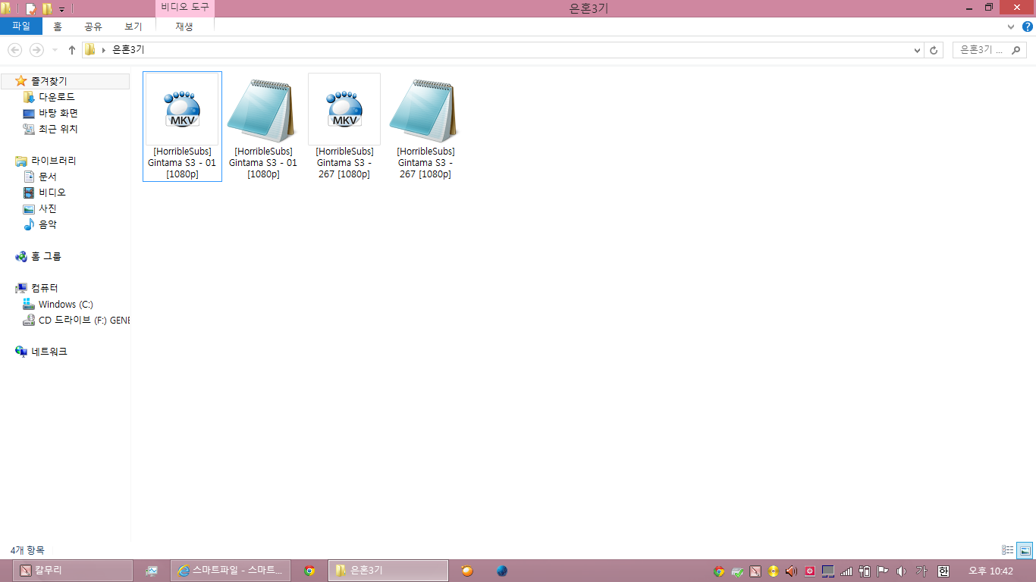Open the 음악 library
Screen dimensions: 1036x582
click(x=48, y=224)
